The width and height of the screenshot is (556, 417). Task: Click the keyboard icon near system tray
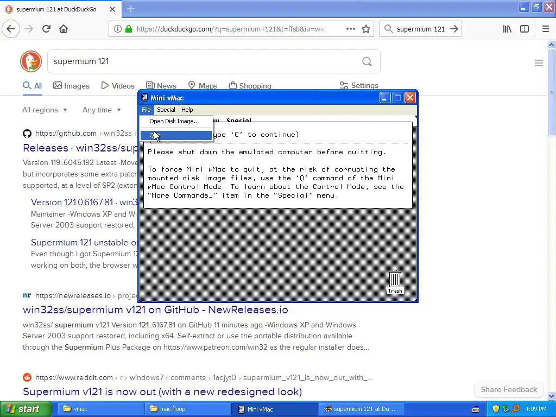coord(476,409)
